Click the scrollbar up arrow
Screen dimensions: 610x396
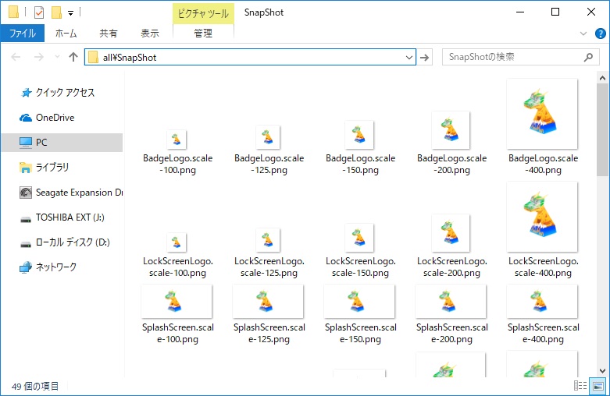click(603, 78)
